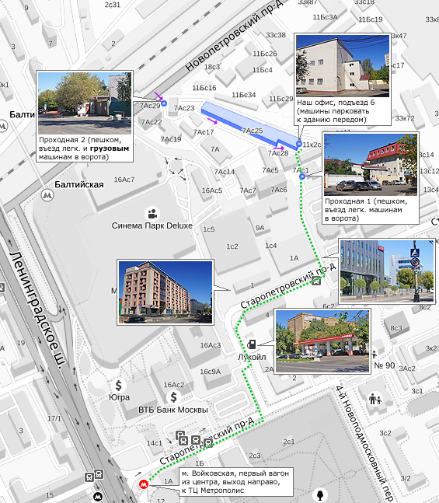Open the glass office building crosswalk photo
439x503 pixels.
pos(387,271)
